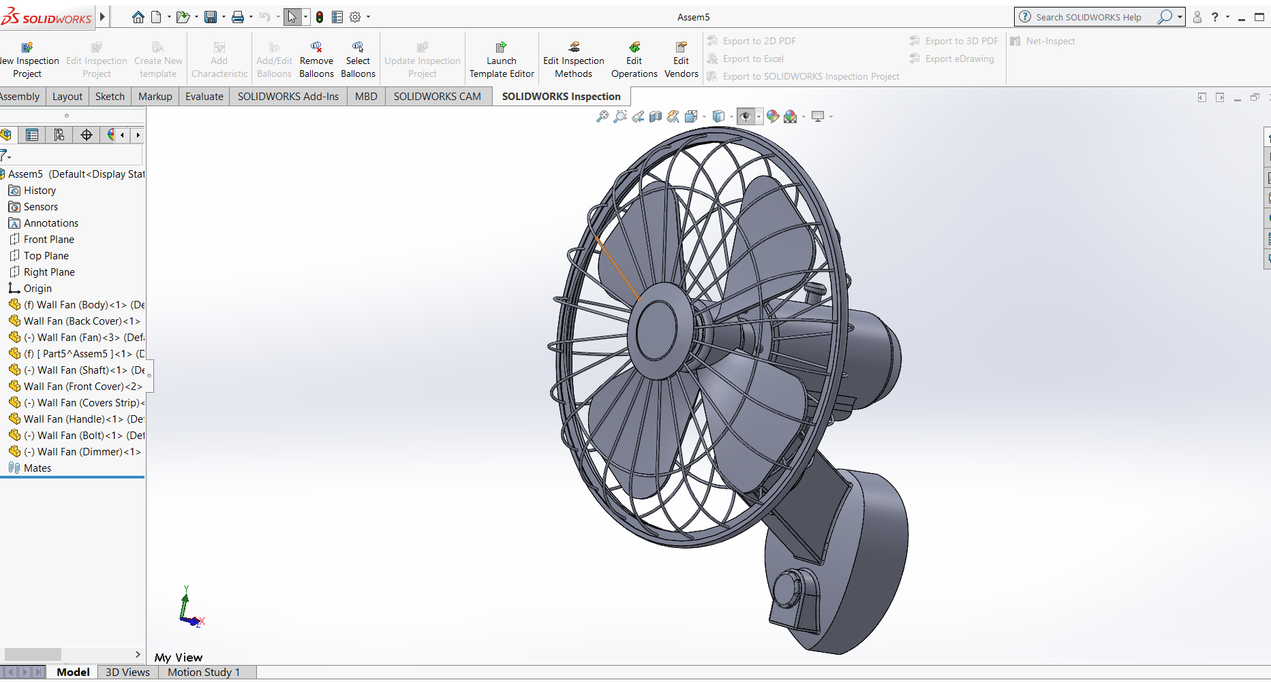The height and width of the screenshot is (682, 1271).
Task: Click View Settings monitor icon
Action: [x=818, y=116]
